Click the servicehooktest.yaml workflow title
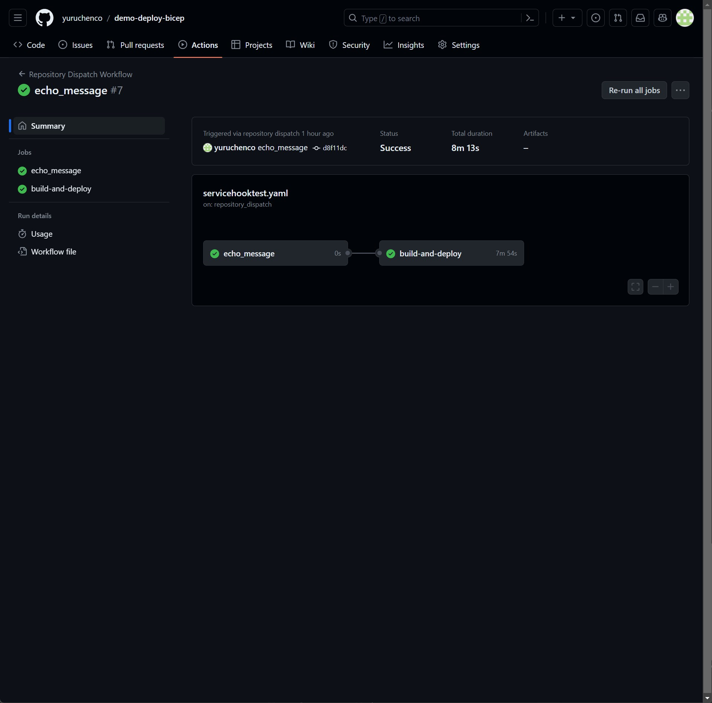This screenshot has width=712, height=703. (x=246, y=193)
